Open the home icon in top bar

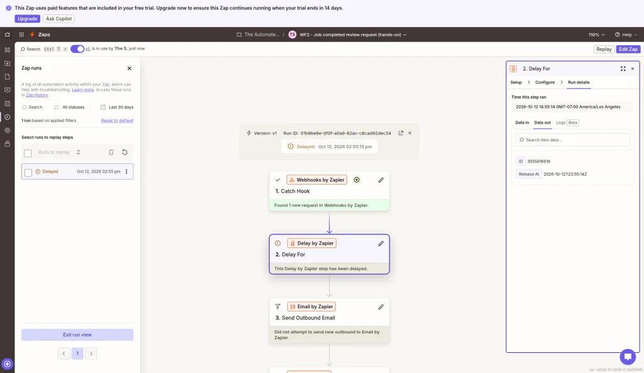pos(7,35)
